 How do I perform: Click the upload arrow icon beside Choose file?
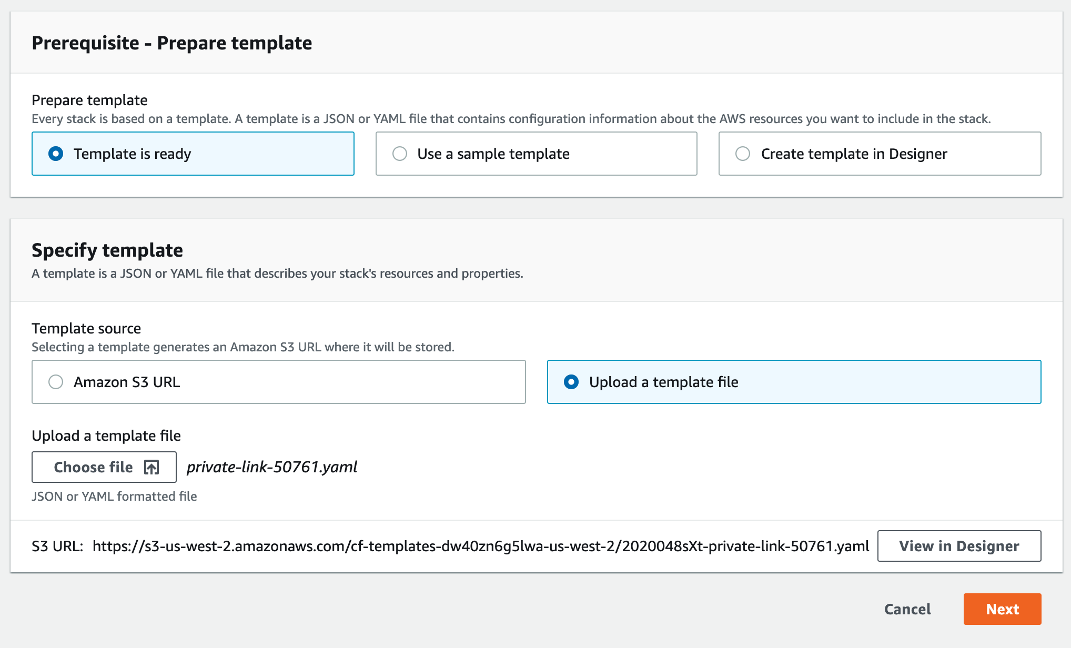(x=151, y=467)
